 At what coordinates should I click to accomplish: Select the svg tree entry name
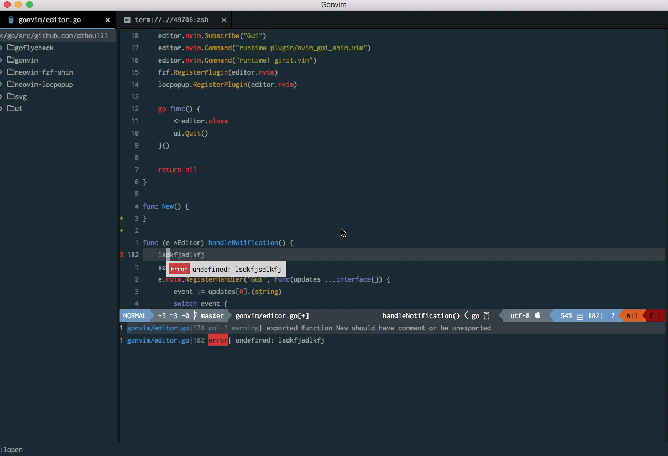(x=20, y=97)
